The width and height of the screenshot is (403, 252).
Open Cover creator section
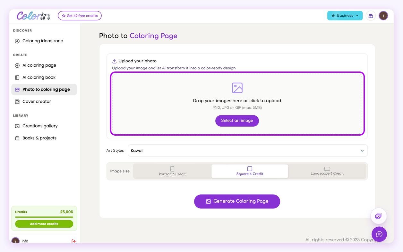[x=44, y=102]
